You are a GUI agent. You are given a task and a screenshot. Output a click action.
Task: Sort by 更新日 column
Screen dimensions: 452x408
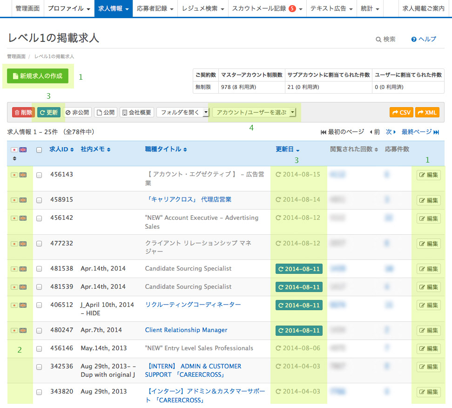point(287,149)
